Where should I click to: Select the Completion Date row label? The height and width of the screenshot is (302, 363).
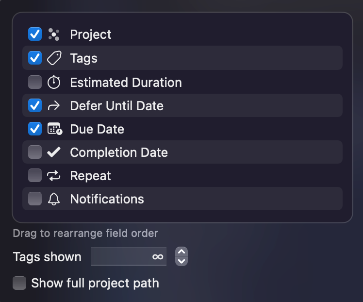point(119,152)
